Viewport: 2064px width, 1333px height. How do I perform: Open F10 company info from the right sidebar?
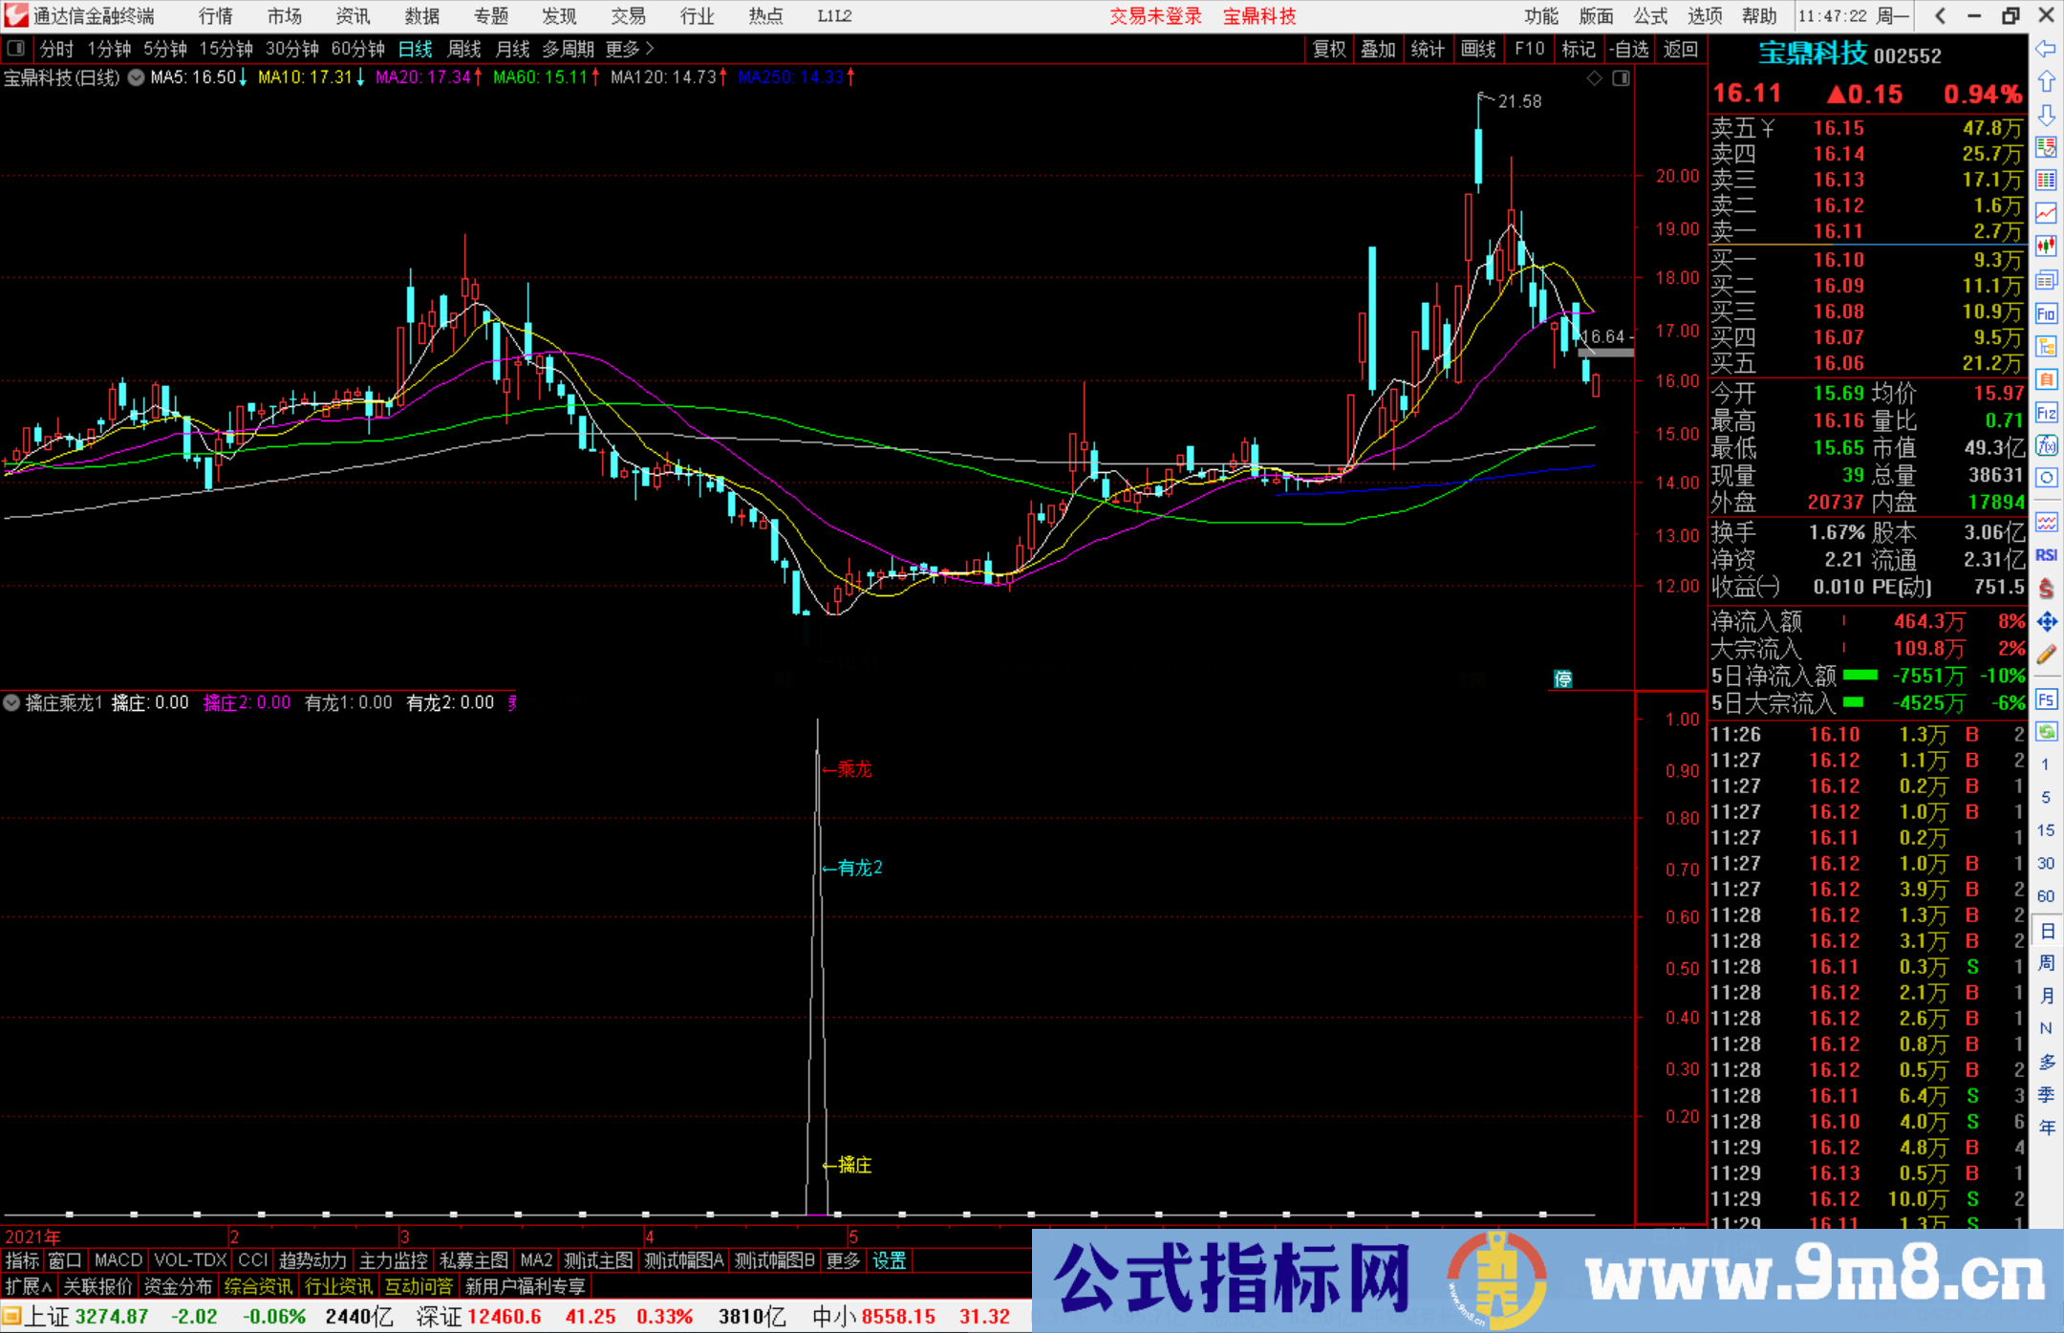[x=2046, y=312]
